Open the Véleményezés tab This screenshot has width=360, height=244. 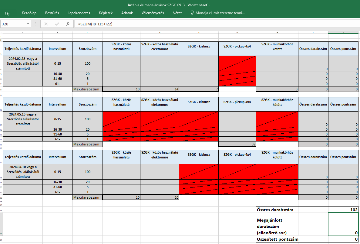(153, 13)
